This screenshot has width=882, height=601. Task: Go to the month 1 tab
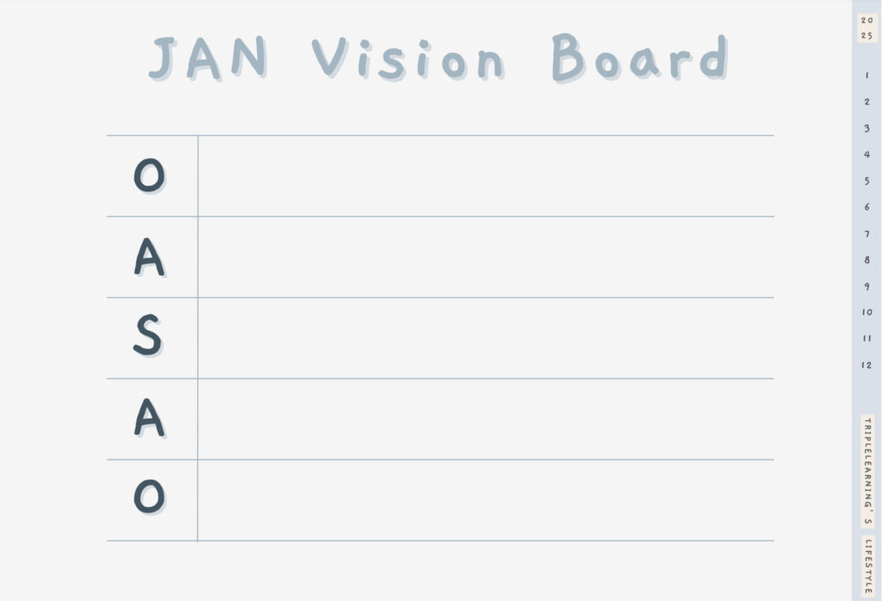pos(866,75)
